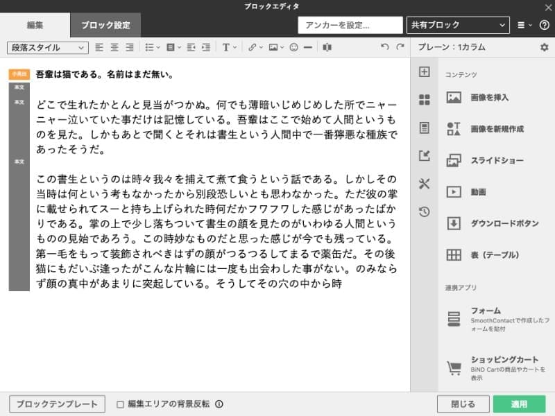Click the paragraph starting この書生というのは
Viewport: 555px width, 416px height.
(216, 232)
